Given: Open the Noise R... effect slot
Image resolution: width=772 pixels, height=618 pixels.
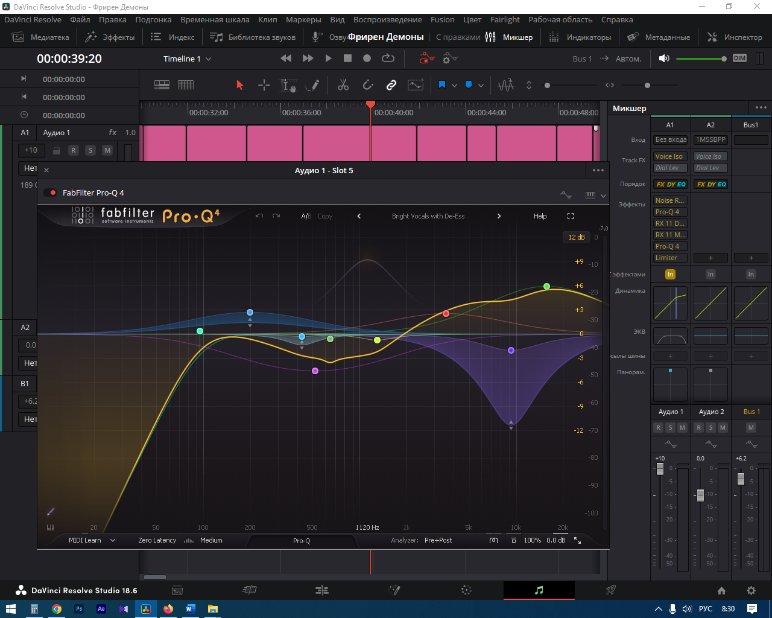Looking at the screenshot, I should point(670,200).
